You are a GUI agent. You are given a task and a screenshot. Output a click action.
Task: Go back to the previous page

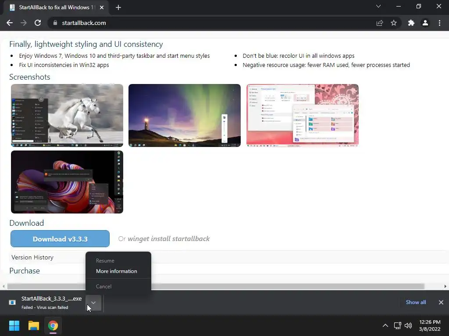point(10,23)
